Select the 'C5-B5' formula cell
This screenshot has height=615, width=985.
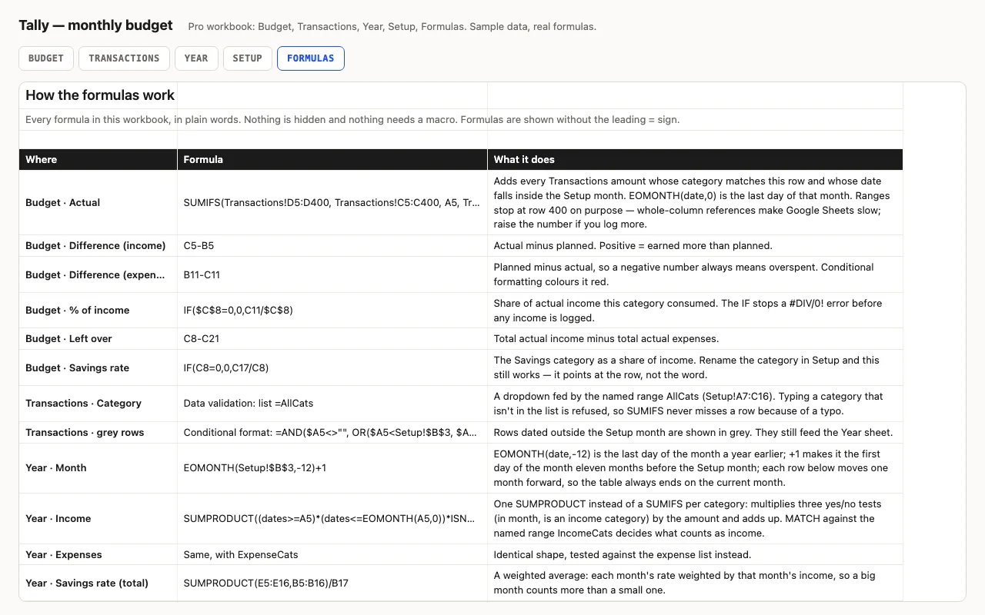coord(332,246)
